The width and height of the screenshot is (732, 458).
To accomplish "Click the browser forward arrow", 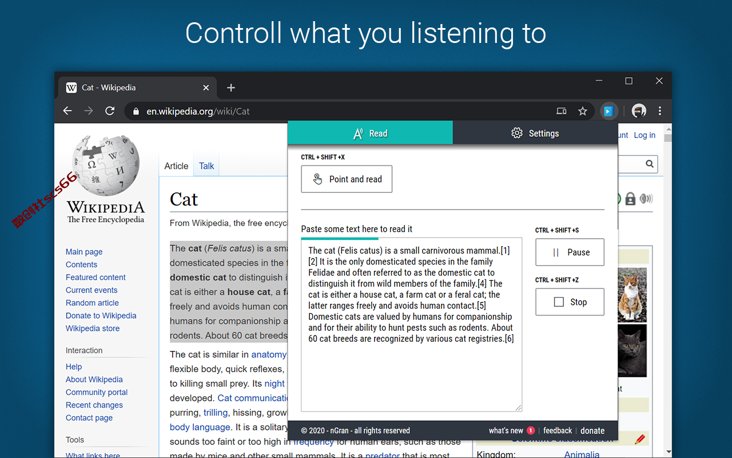I will (88, 111).
